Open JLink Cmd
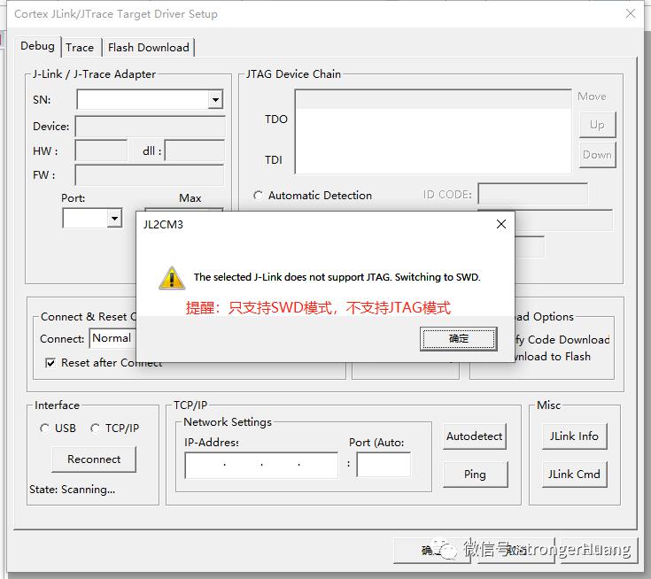Image resolution: width=651 pixels, height=579 pixels. pyautogui.click(x=574, y=475)
